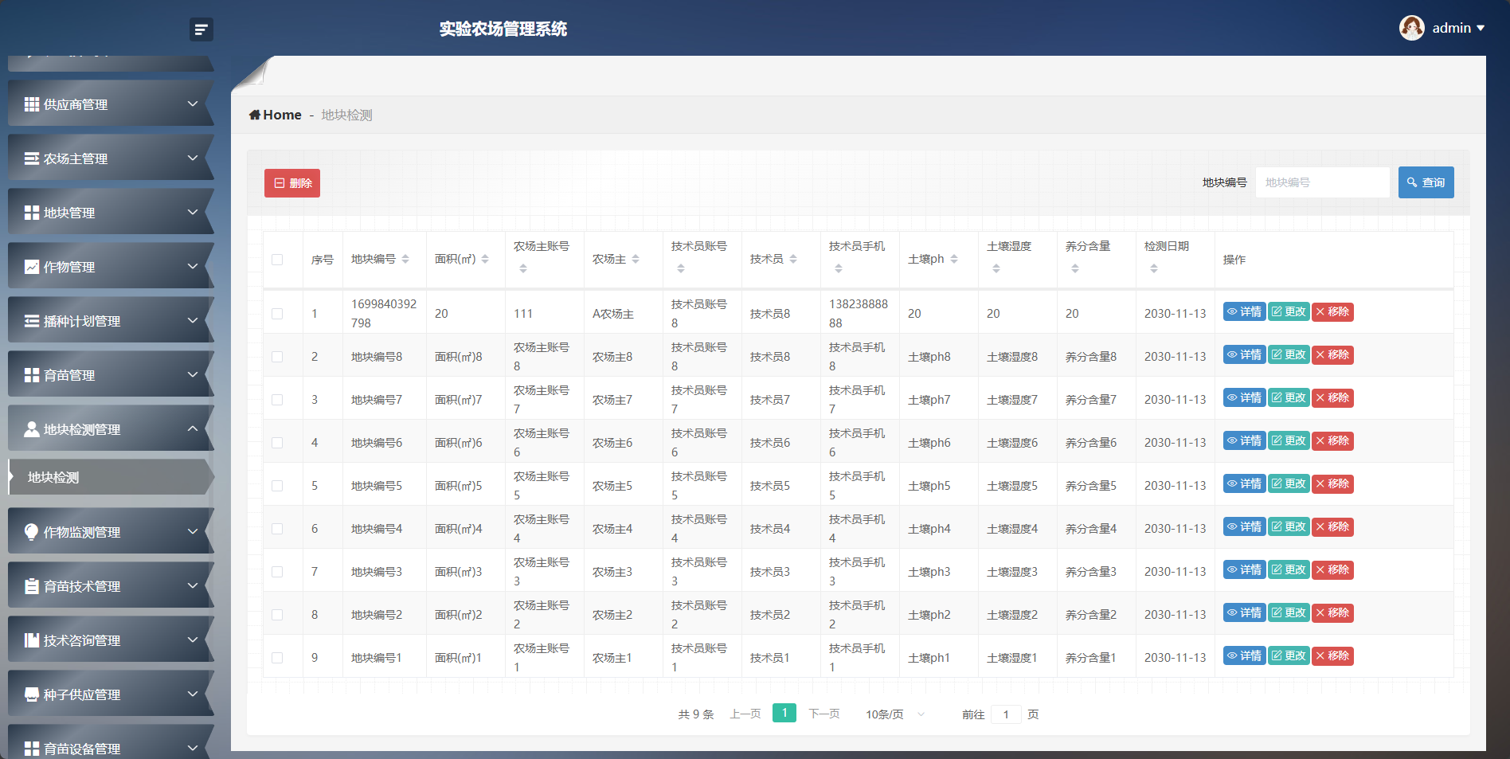Click the red 删除 button
Screen dimensions: 1510x759
292,183
